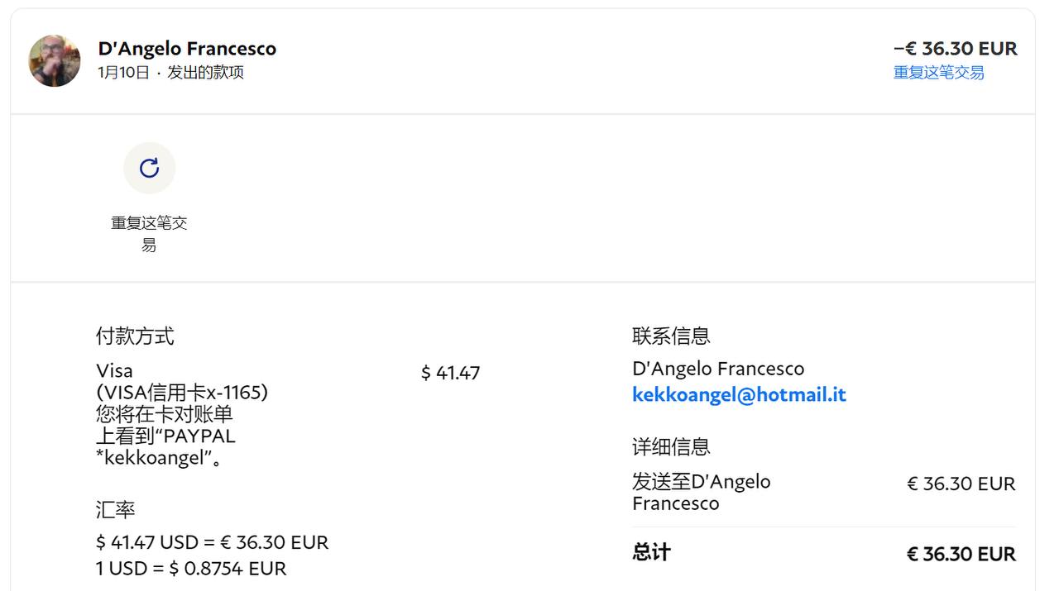Click the VISA信用卡x-1165 card text
Image resolution: width=1059 pixels, height=591 pixels.
[182, 392]
